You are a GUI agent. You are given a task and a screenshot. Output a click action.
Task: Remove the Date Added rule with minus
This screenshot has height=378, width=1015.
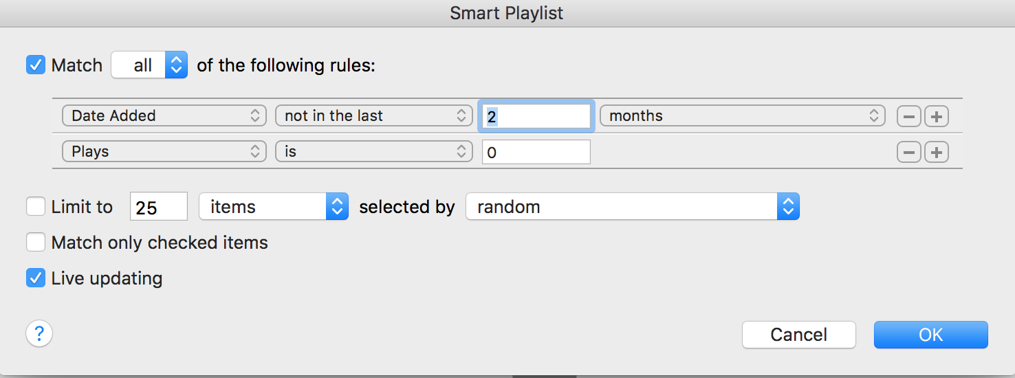click(909, 116)
